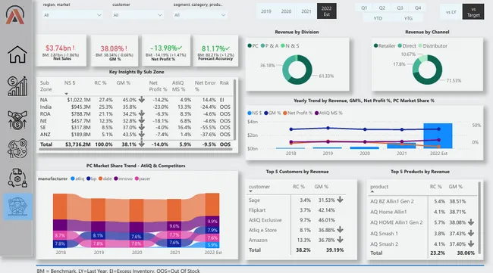Open the Finance view dollar-chart icon
This screenshot has width=493, height=273.
coord(17,86)
